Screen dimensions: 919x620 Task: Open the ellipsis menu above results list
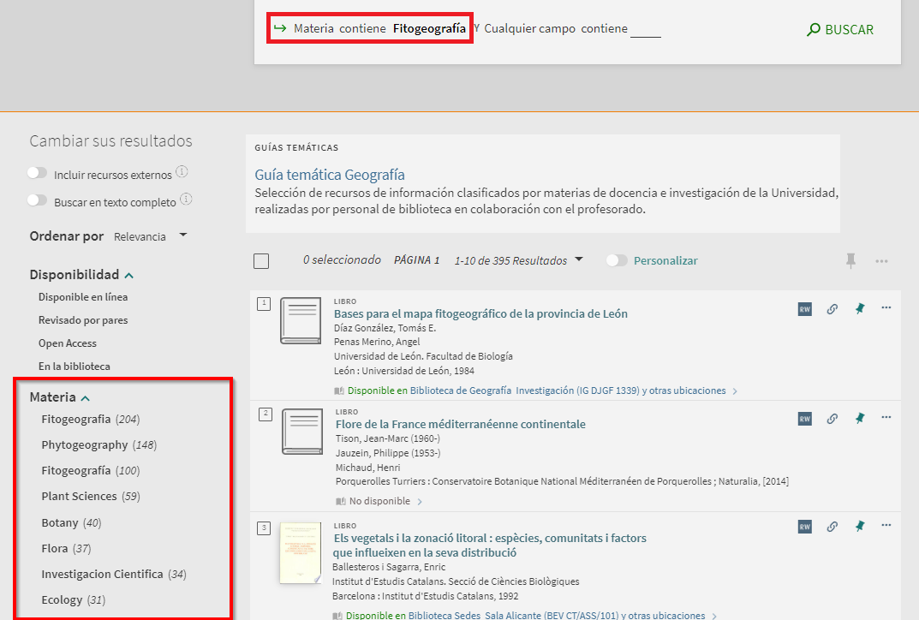coord(881,261)
